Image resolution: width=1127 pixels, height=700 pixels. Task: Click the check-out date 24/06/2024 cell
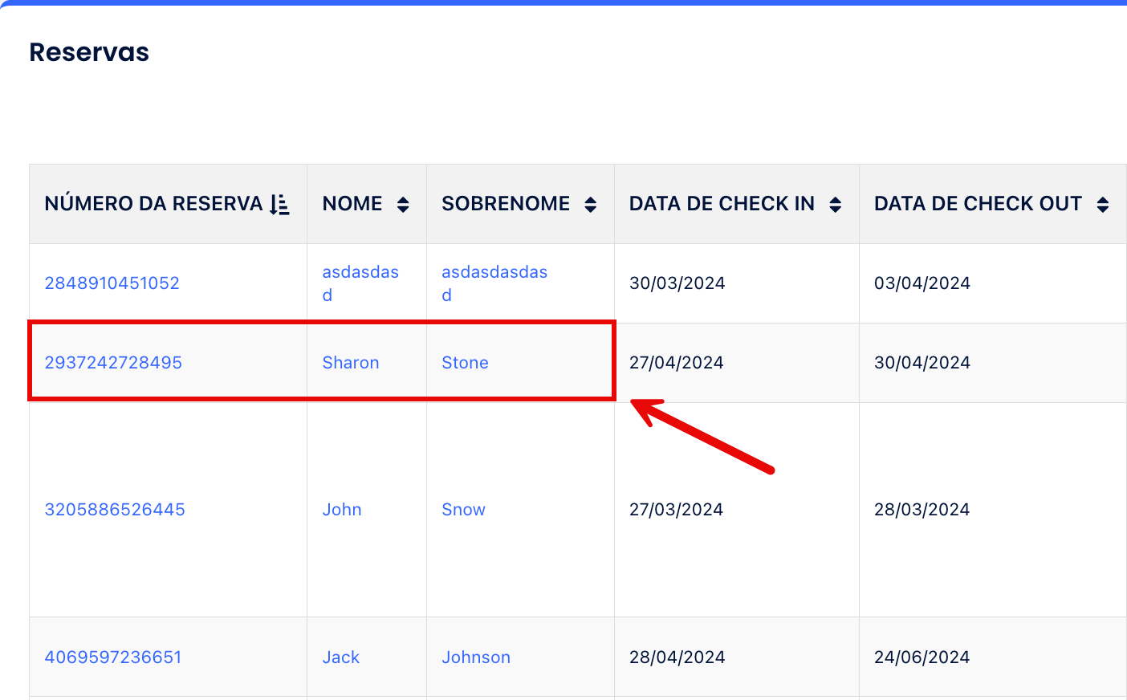(922, 657)
